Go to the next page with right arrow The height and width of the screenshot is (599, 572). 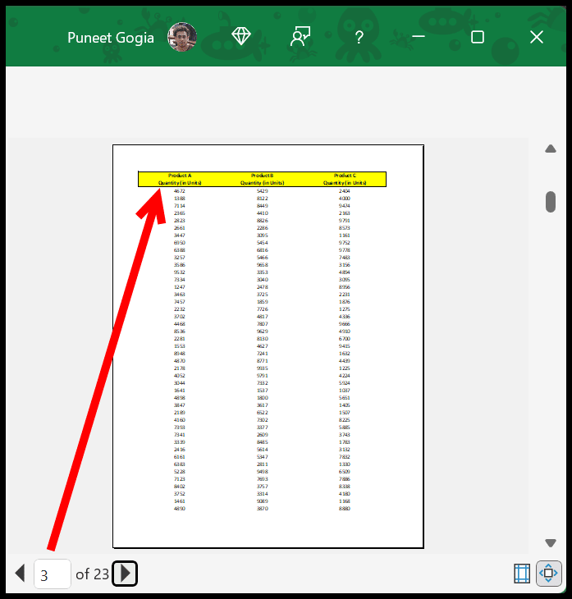coord(125,574)
